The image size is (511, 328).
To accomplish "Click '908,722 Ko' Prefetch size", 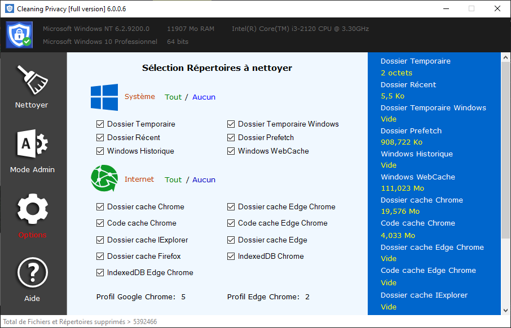I will pyautogui.click(x=402, y=142).
